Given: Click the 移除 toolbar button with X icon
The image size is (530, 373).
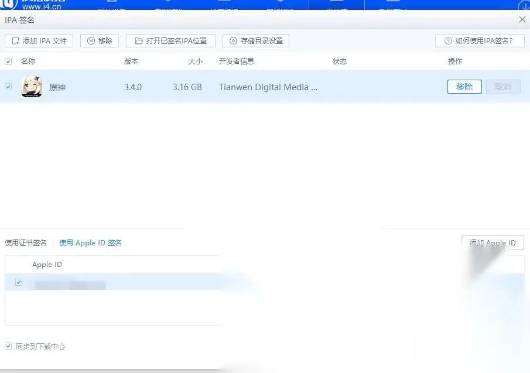Looking at the screenshot, I should point(100,41).
